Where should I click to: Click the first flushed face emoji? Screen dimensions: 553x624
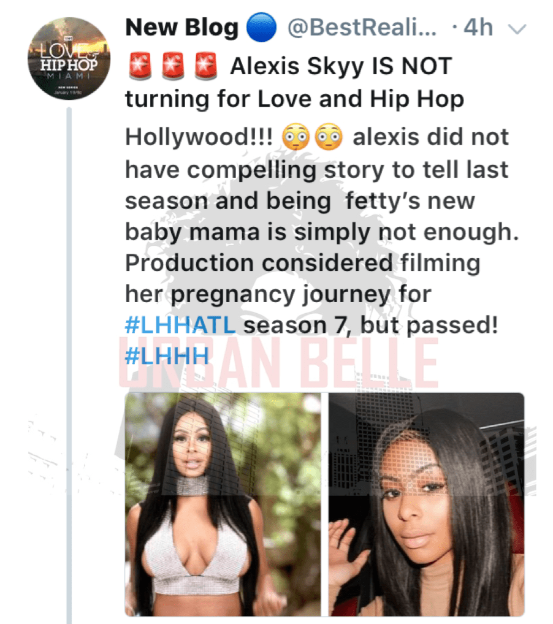[x=296, y=137]
